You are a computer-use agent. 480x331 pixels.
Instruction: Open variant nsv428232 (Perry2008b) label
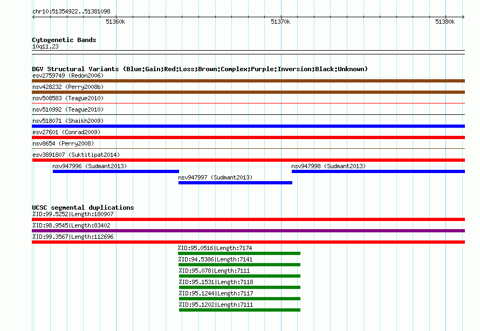click(x=68, y=87)
